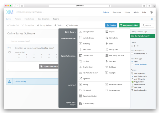
Task: Click Add Page Break action
Action: point(138,73)
